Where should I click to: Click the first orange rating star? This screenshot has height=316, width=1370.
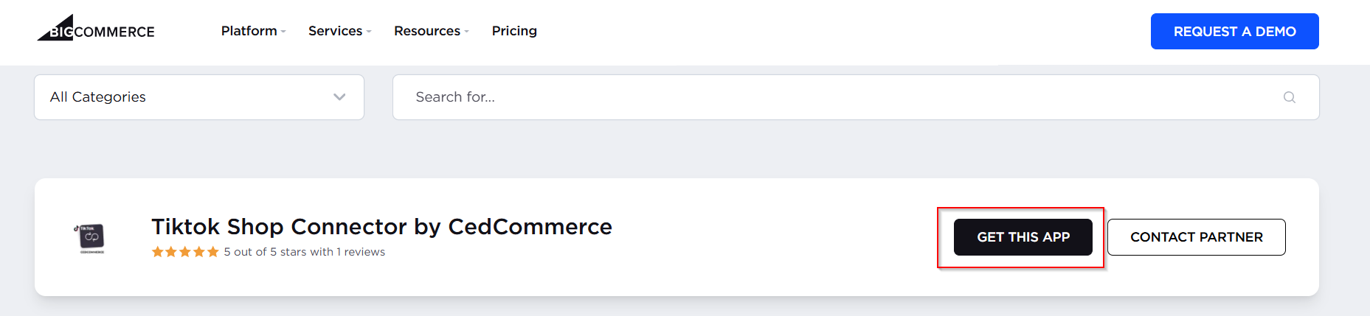click(158, 252)
